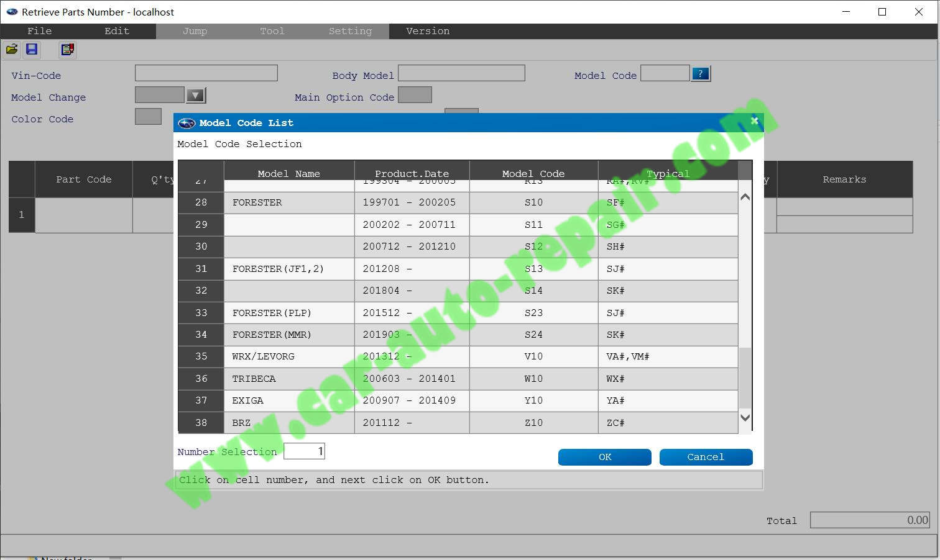This screenshot has height=560, width=940.
Task: Select row number 29 cell
Action: pos(201,225)
